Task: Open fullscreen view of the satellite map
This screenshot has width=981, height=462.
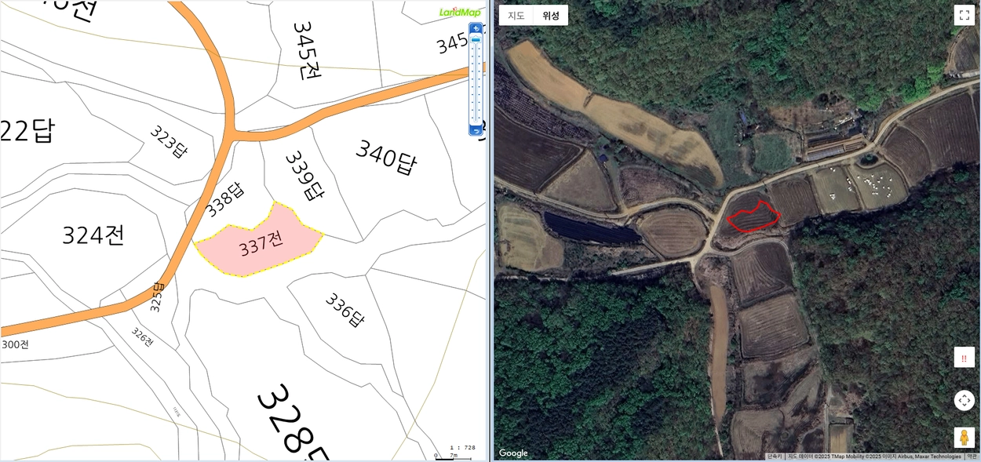Action: 965,16
